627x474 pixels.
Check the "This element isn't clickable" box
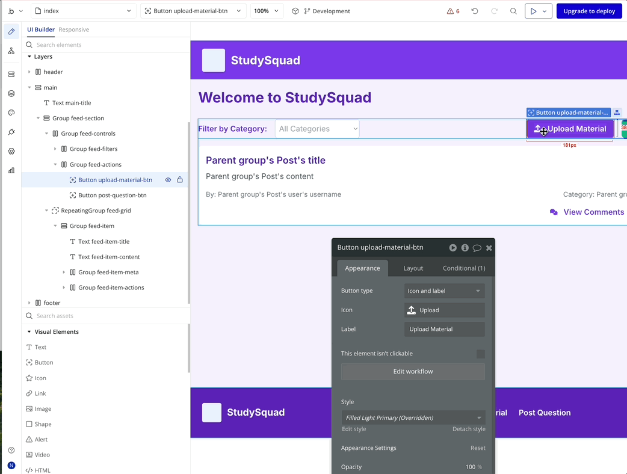coord(480,354)
